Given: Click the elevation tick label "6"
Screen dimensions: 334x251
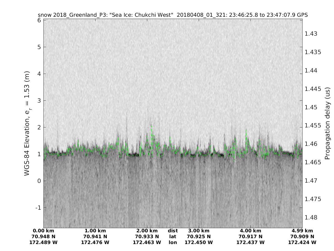Looking at the screenshot, I should click(x=40, y=20).
